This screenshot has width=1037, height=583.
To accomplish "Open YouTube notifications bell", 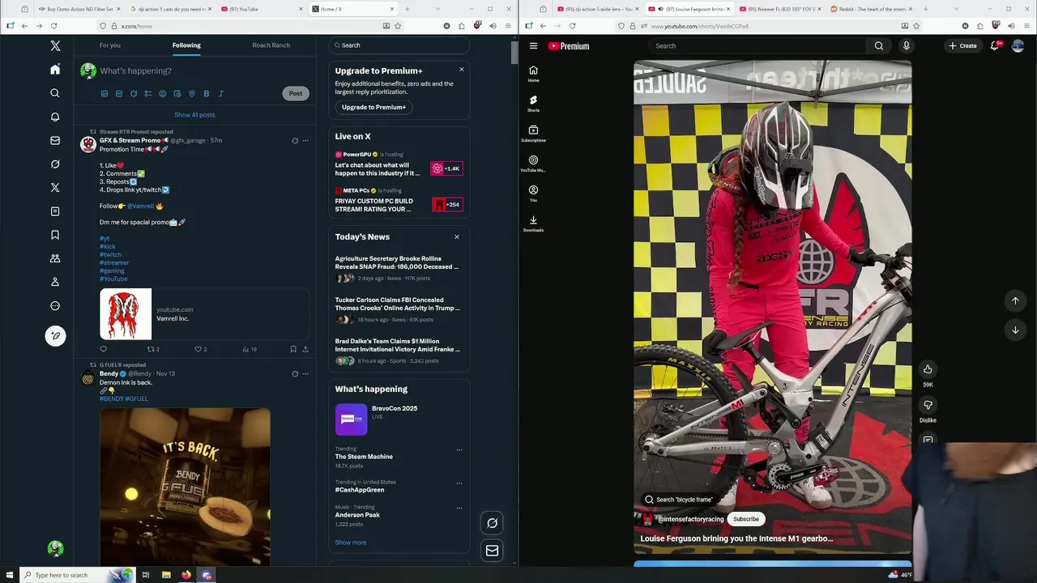I will point(995,46).
